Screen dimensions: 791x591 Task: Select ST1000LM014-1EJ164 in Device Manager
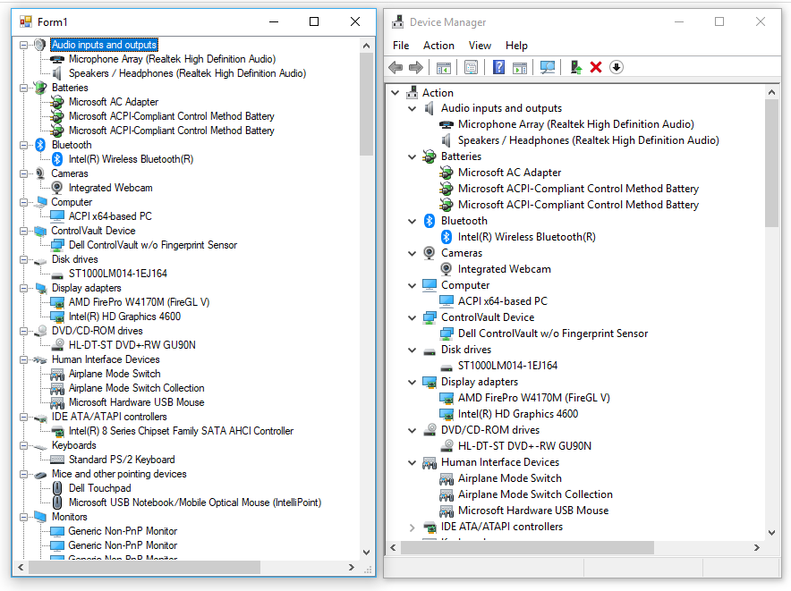pyautogui.click(x=507, y=366)
